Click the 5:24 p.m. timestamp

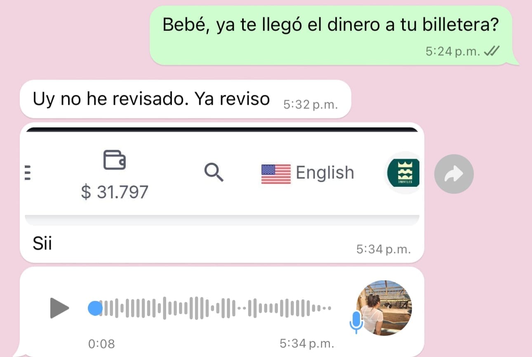(x=453, y=52)
